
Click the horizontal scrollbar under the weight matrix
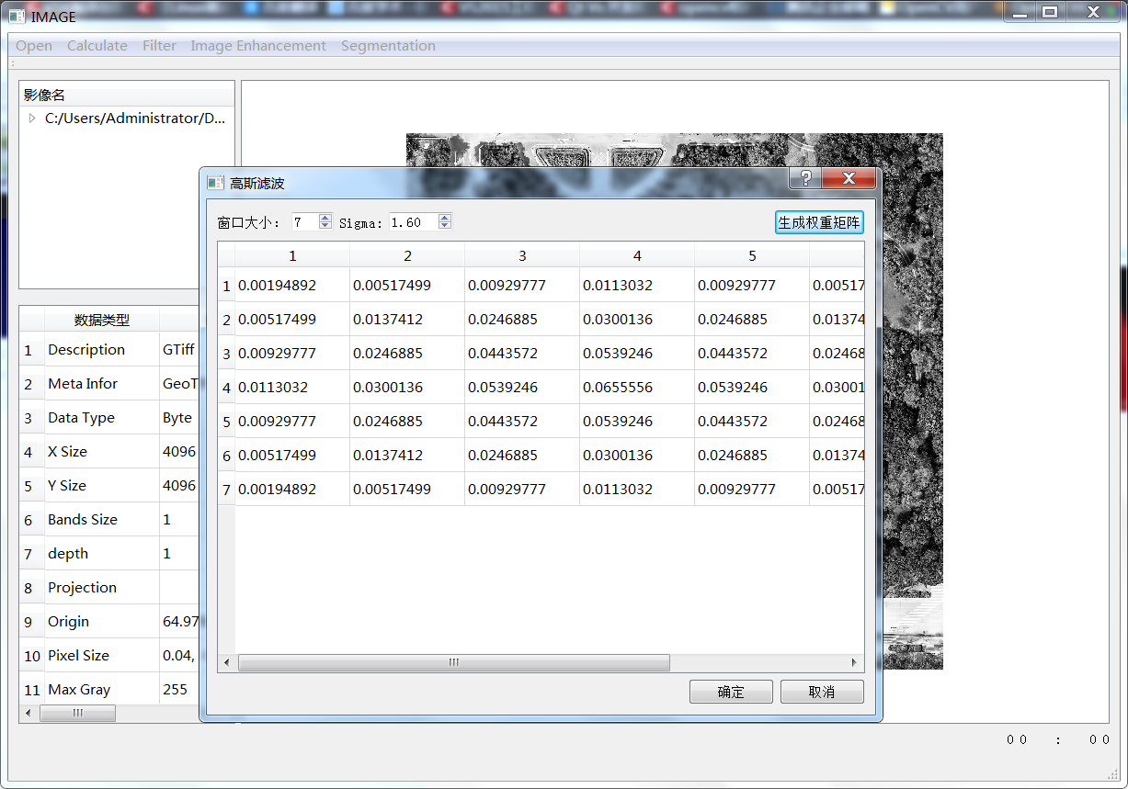(453, 661)
